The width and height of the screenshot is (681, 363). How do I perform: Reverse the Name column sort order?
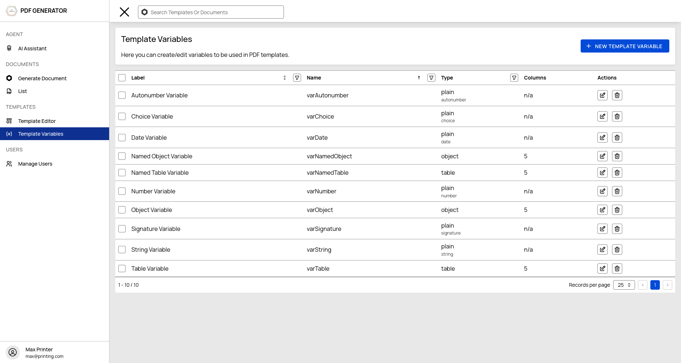pos(419,78)
